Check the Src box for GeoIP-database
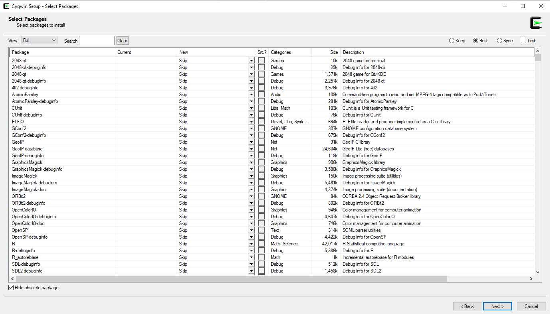The width and height of the screenshot is (550, 314). click(261, 149)
